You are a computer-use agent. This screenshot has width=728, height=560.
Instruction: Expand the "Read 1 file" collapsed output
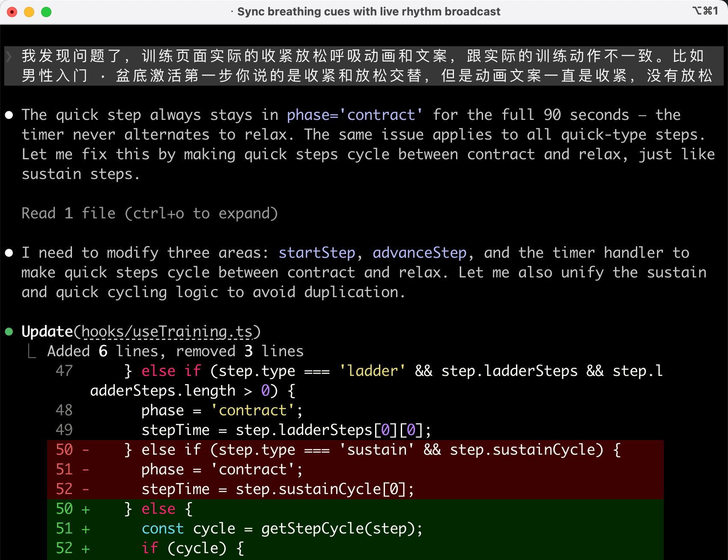coord(149,213)
